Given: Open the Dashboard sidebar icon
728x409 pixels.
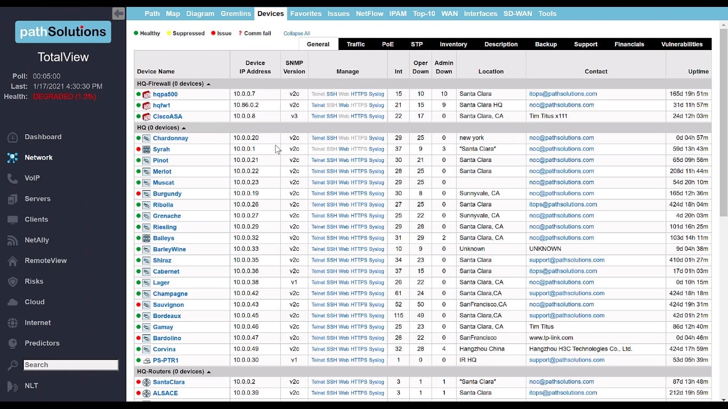Looking at the screenshot, I should pos(13,137).
